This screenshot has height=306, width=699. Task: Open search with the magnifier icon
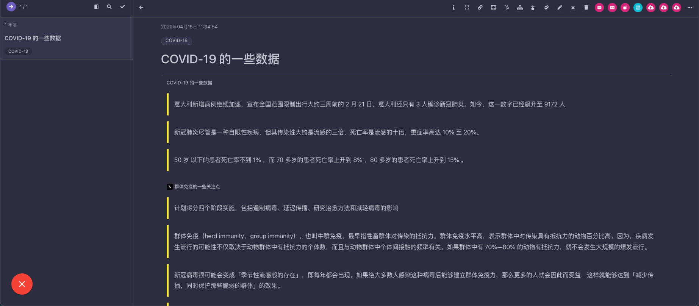[x=109, y=7]
